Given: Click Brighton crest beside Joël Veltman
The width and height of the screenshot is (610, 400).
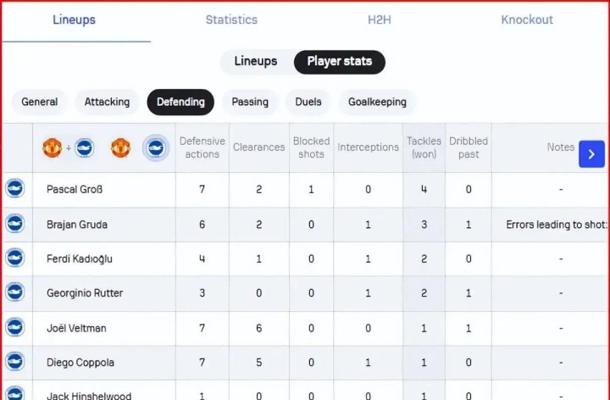Looking at the screenshot, I should pos(15,327).
